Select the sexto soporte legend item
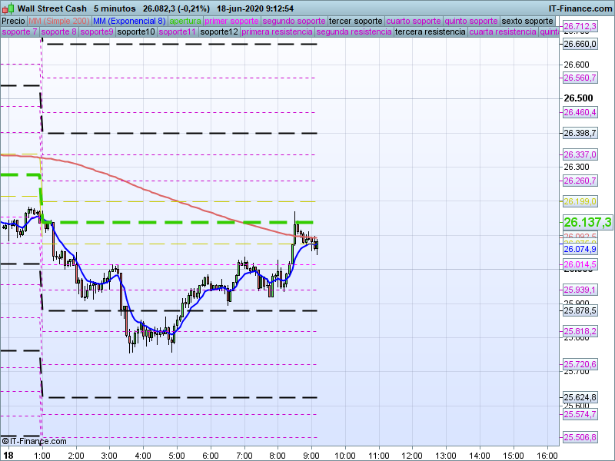This screenshot has width=615, height=461. [527, 21]
